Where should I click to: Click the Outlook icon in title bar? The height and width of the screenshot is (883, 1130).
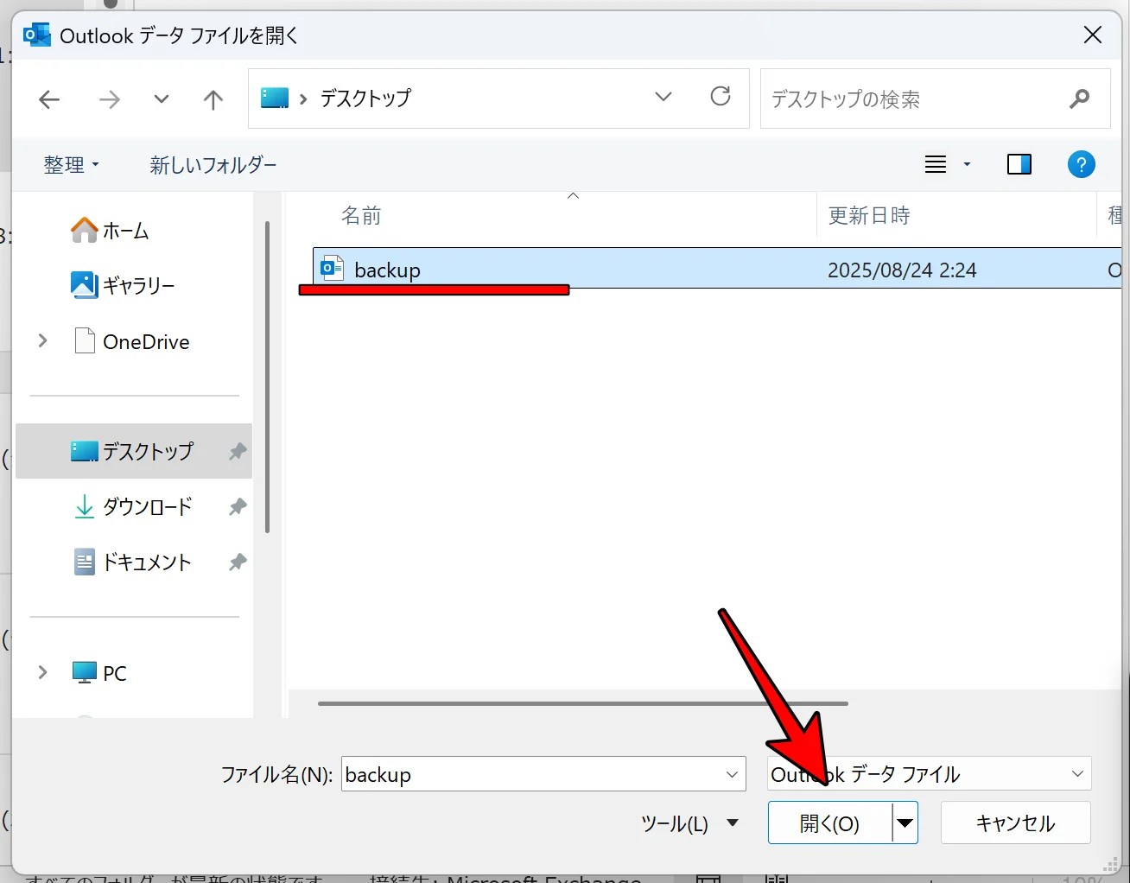pyautogui.click(x=37, y=35)
